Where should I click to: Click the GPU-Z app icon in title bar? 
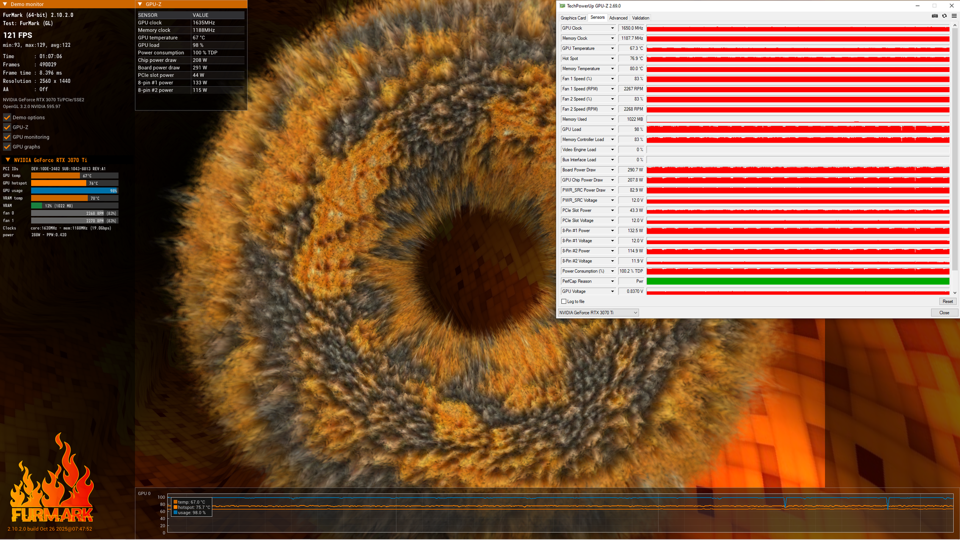point(562,6)
